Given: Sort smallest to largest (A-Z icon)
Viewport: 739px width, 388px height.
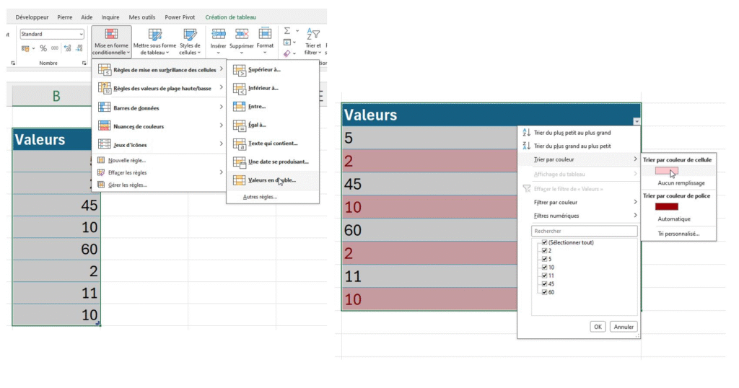Looking at the screenshot, I should coord(526,132).
